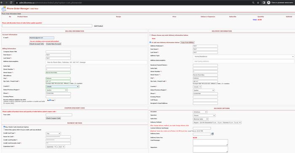The height and width of the screenshot is (153, 295).
Task: Click the billing Zip/Postal Code field
Action: (x=58, y=81)
